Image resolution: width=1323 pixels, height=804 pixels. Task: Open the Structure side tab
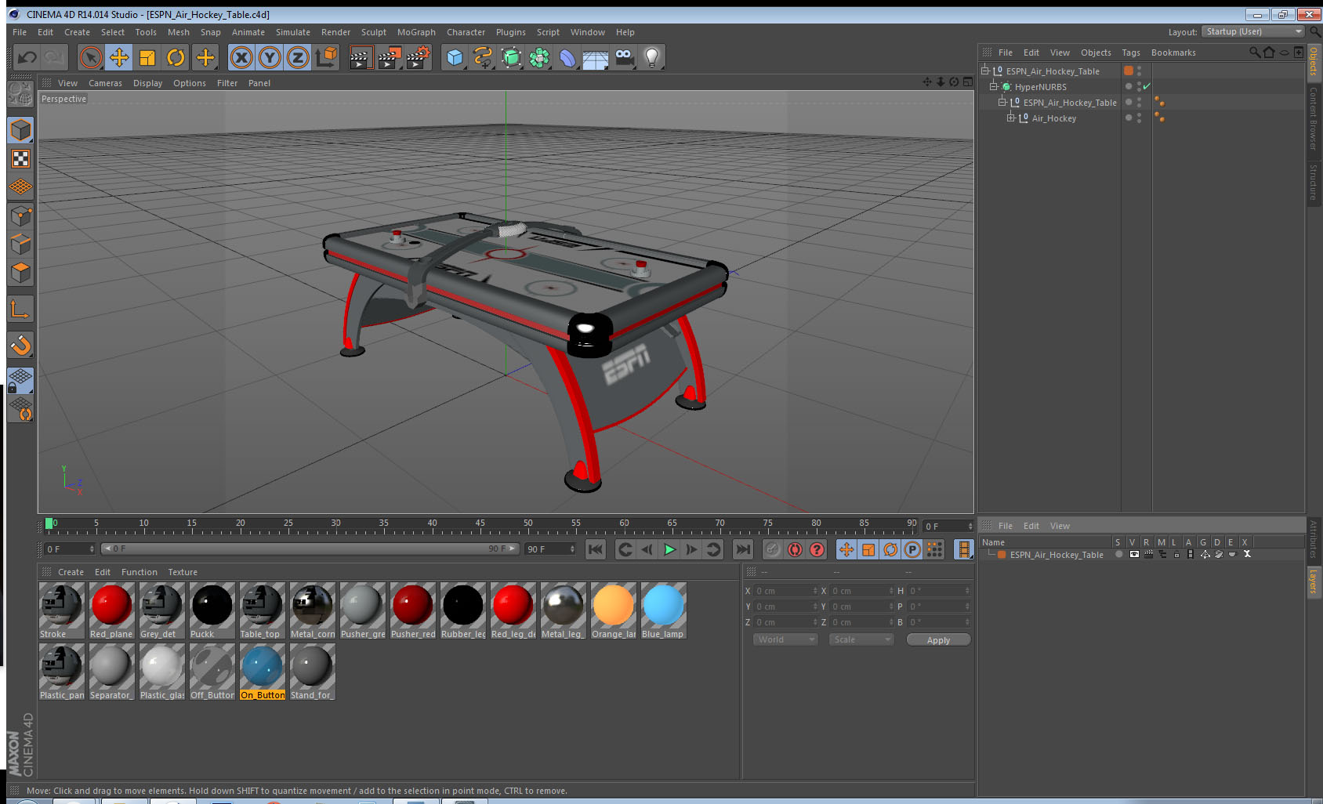[x=1313, y=182]
